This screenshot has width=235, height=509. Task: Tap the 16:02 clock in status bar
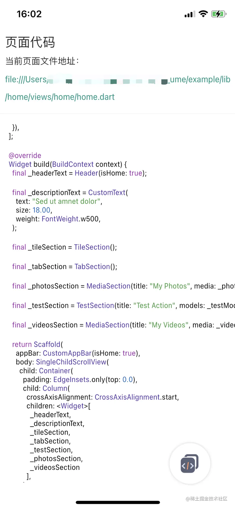click(29, 14)
